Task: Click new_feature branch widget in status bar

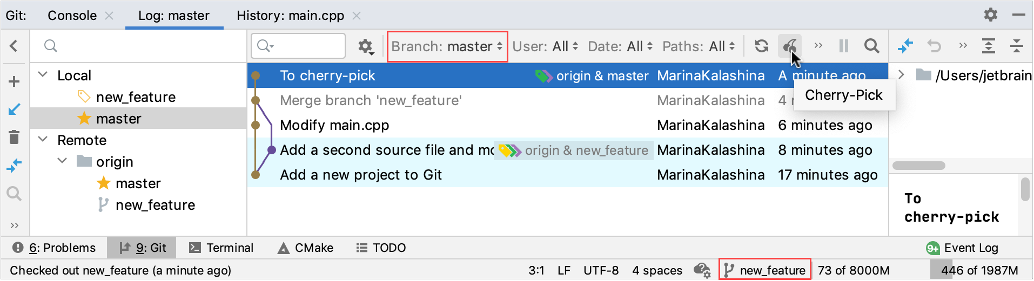Action: tap(765, 270)
